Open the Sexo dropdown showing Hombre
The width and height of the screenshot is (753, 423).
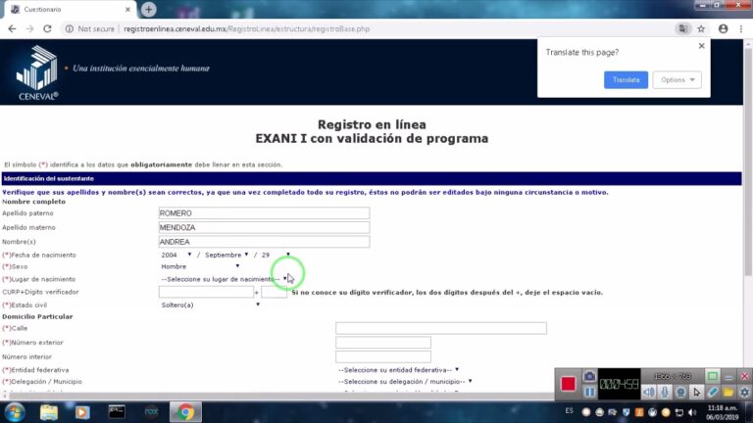tap(200, 266)
